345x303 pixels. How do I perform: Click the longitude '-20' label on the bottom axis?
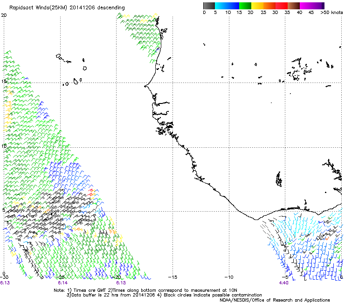(x=117, y=277)
